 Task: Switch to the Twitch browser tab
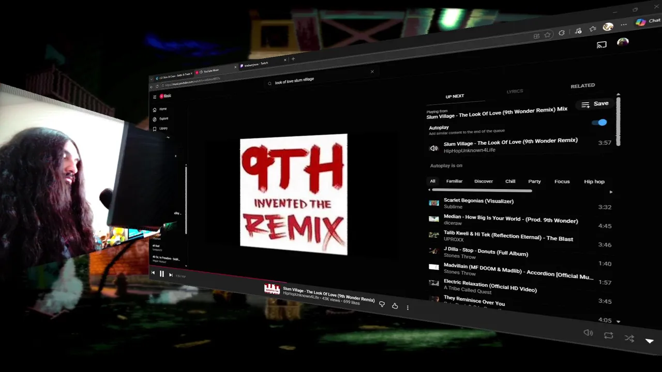tap(262, 64)
